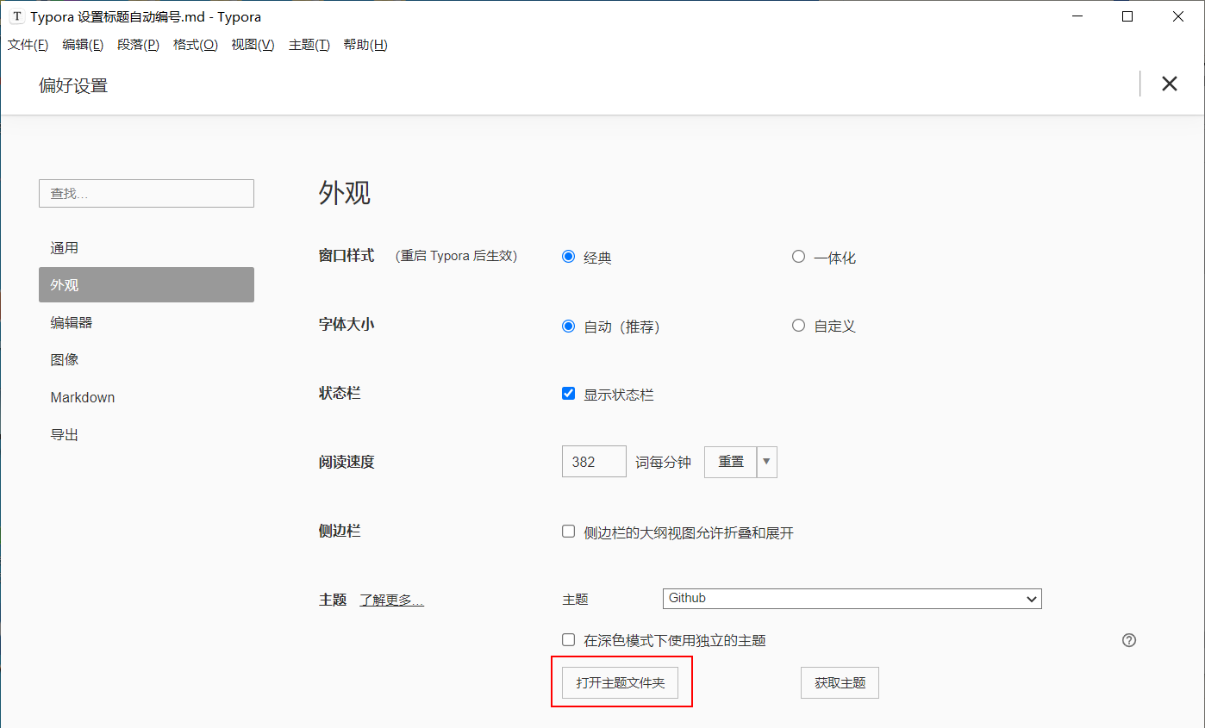This screenshot has height=728, width=1205.
Task: Enable sidebar outline collapse and expand checkbox
Action: [568, 532]
